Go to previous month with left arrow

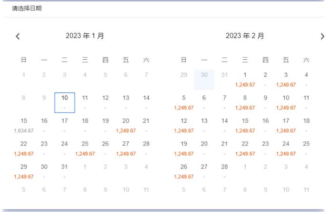(18, 36)
